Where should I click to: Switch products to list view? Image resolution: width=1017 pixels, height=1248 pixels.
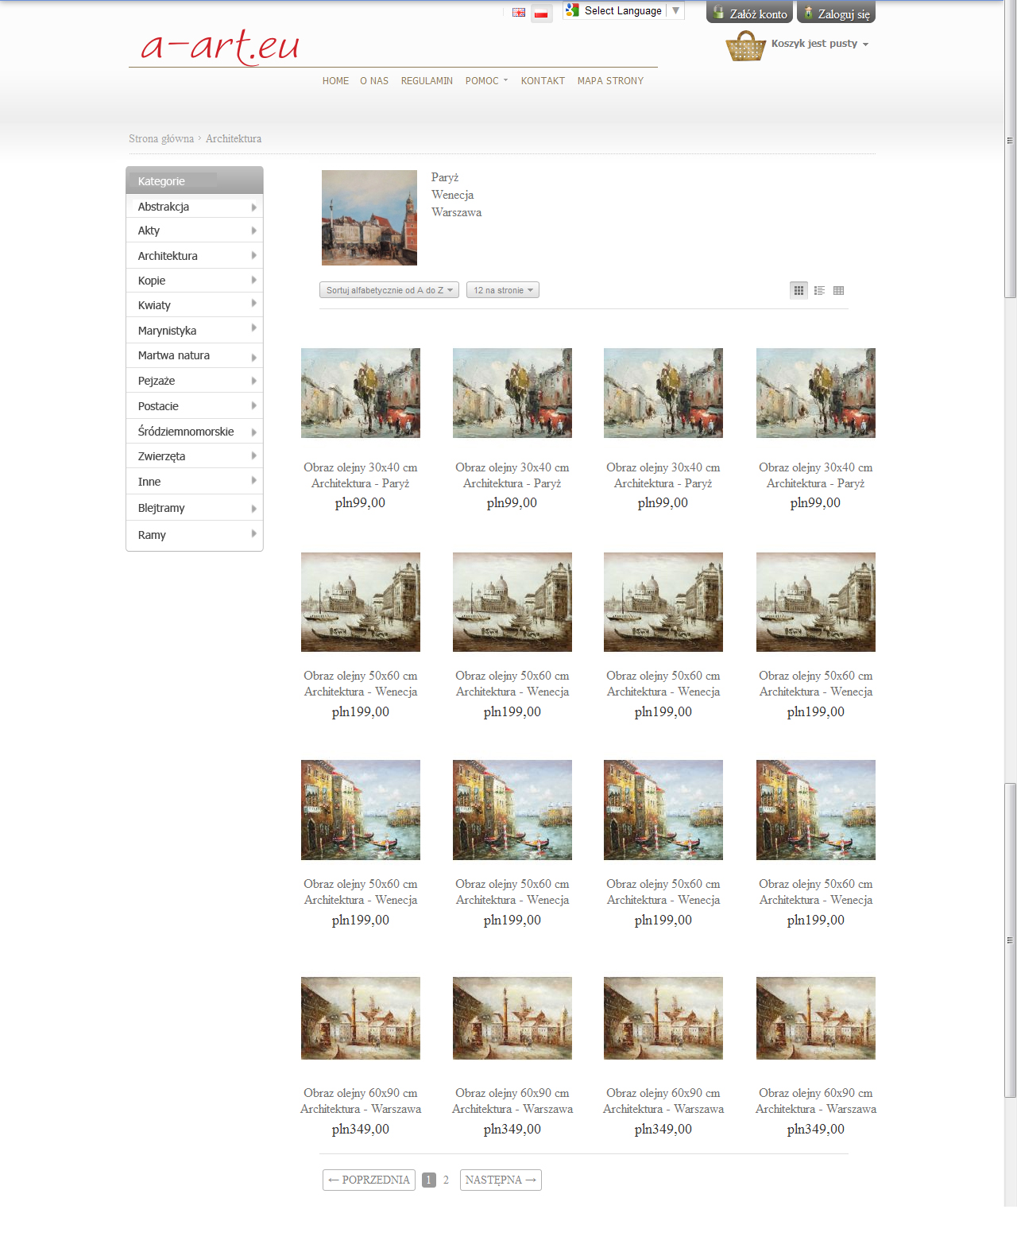(819, 290)
